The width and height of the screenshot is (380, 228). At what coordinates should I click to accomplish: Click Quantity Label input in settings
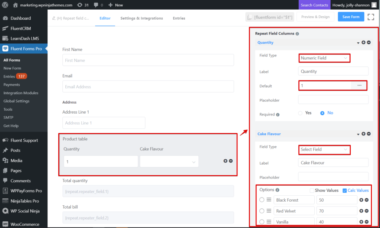(x=333, y=71)
